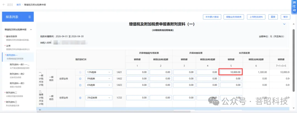Image resolution: width=297 pixels, height=113 pixels.
Task: Click the 重置 button
Action: point(273,17)
